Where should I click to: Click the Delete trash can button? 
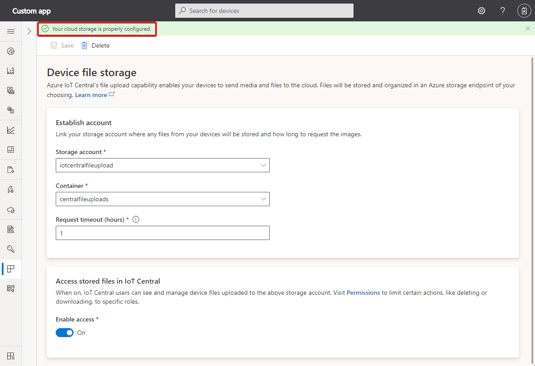(95, 45)
